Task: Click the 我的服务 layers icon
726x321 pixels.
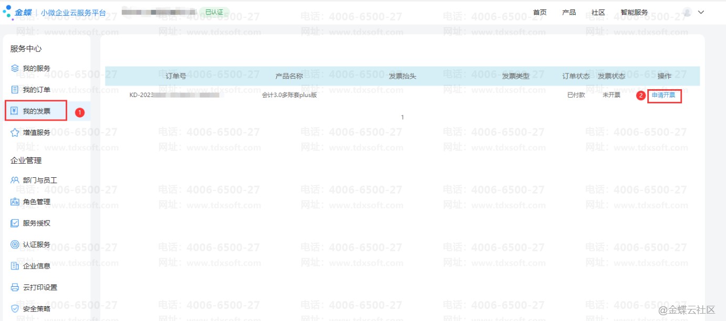Action: (x=15, y=68)
